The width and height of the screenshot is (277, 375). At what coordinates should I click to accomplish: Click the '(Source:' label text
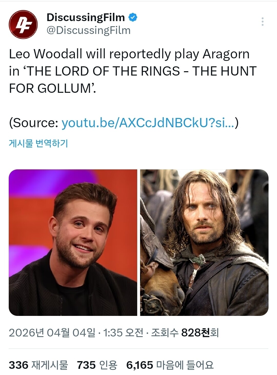[x=34, y=123]
